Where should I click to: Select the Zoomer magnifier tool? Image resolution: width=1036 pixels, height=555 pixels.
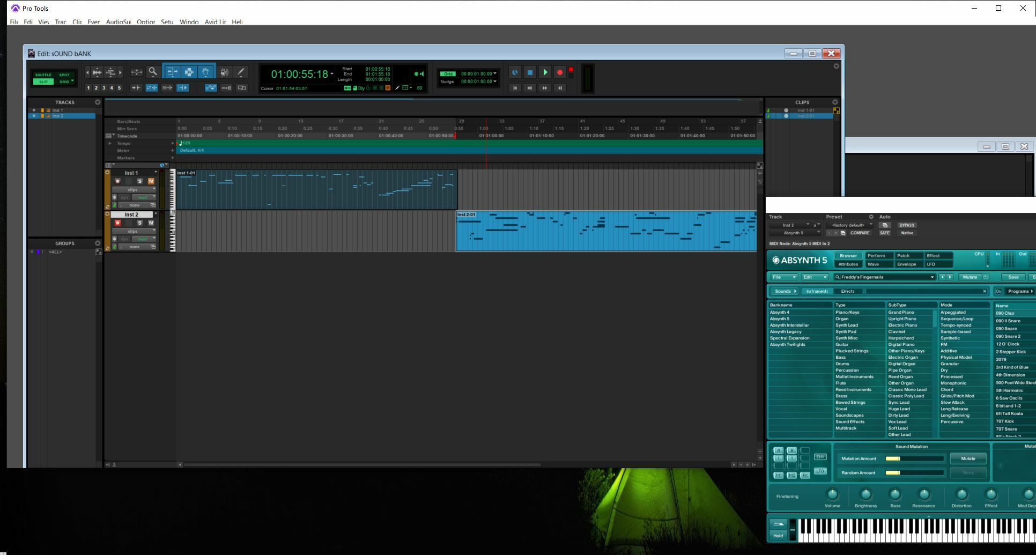point(153,72)
